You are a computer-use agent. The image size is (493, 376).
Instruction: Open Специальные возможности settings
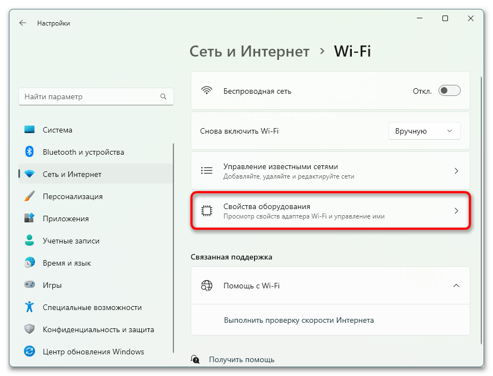96,307
